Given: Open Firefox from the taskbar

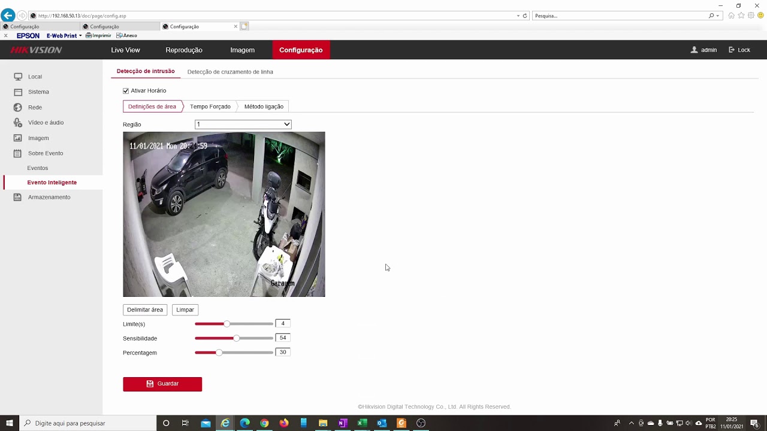Looking at the screenshot, I should pyautogui.click(x=284, y=423).
